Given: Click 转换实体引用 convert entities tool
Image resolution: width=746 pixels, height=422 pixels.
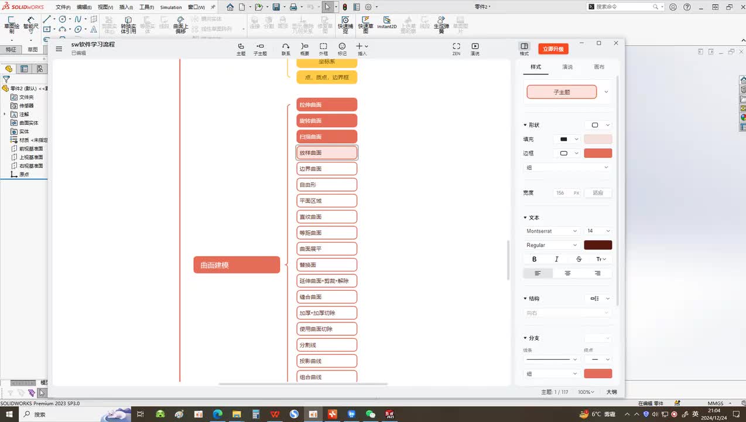Looking at the screenshot, I should (x=128, y=25).
